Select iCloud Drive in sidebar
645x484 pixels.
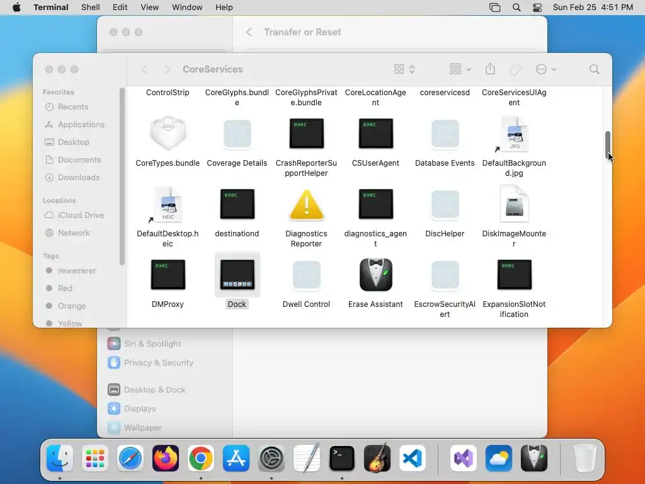(81, 216)
